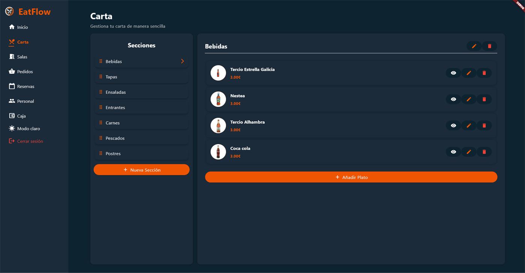Edit the Tercio Alhambra item
This screenshot has height=273, width=525.
469,125
